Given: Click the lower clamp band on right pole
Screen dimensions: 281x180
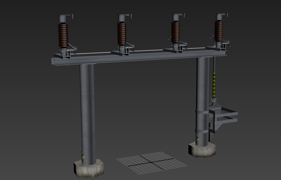Looking at the screenshot, I should pos(202,131).
